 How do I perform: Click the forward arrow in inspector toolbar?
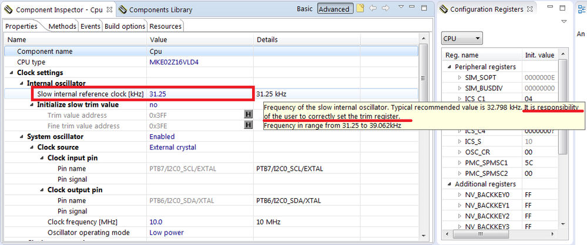[385, 8]
